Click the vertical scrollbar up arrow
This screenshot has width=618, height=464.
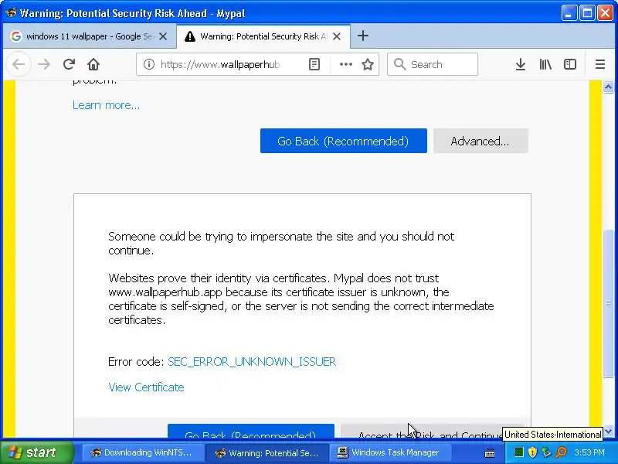608,87
